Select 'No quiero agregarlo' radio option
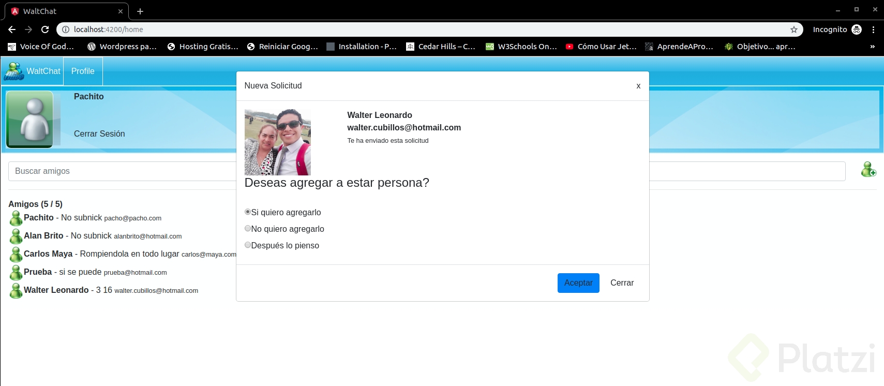 click(248, 228)
